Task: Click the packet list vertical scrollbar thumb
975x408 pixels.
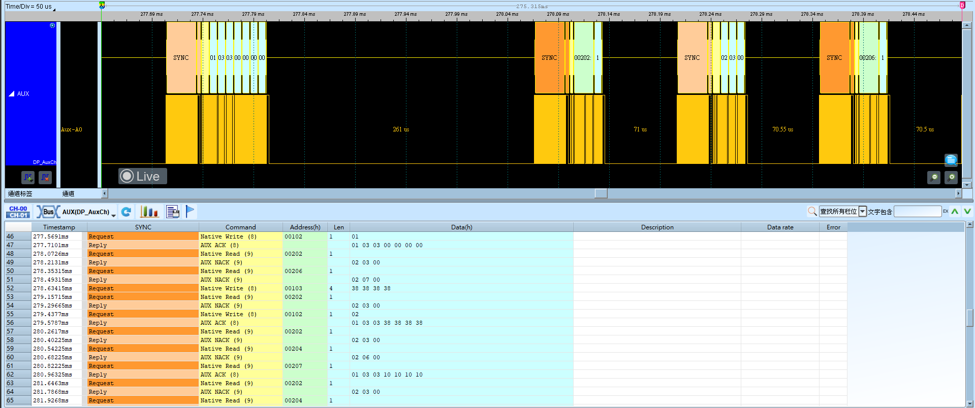Action: [969, 318]
